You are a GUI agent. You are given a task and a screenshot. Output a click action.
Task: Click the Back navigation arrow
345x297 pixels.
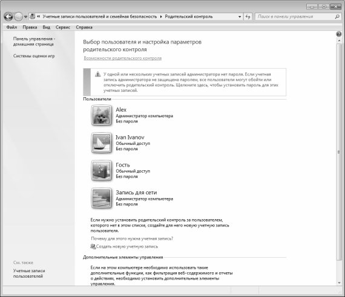[8, 17]
